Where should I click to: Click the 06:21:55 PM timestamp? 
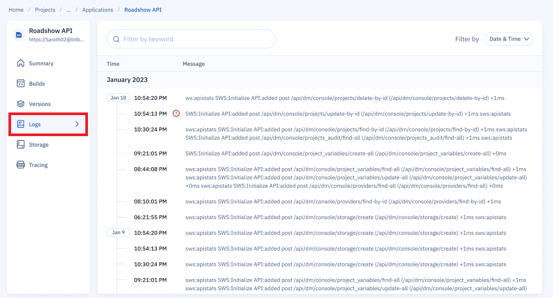point(150,218)
